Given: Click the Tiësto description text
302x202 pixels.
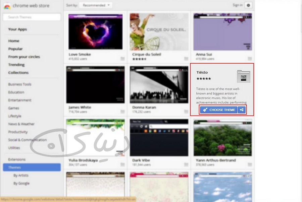Looking at the screenshot, I should (221, 95).
